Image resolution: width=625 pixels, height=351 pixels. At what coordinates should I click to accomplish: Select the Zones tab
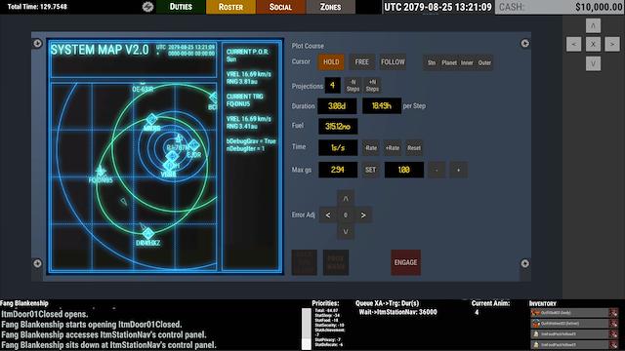(x=330, y=7)
